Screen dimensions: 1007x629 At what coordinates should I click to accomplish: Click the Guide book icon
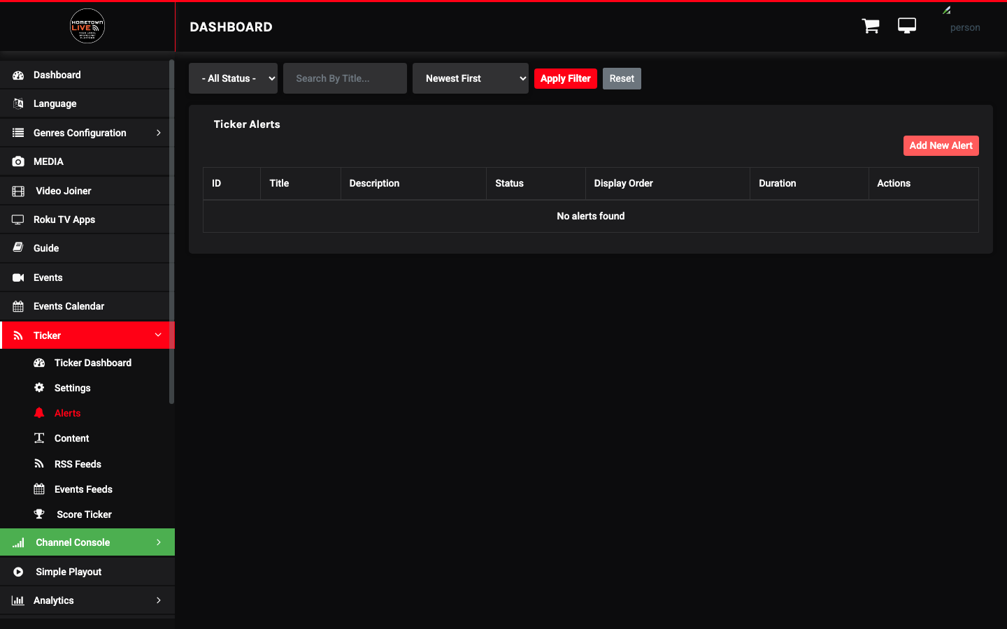coord(18,248)
